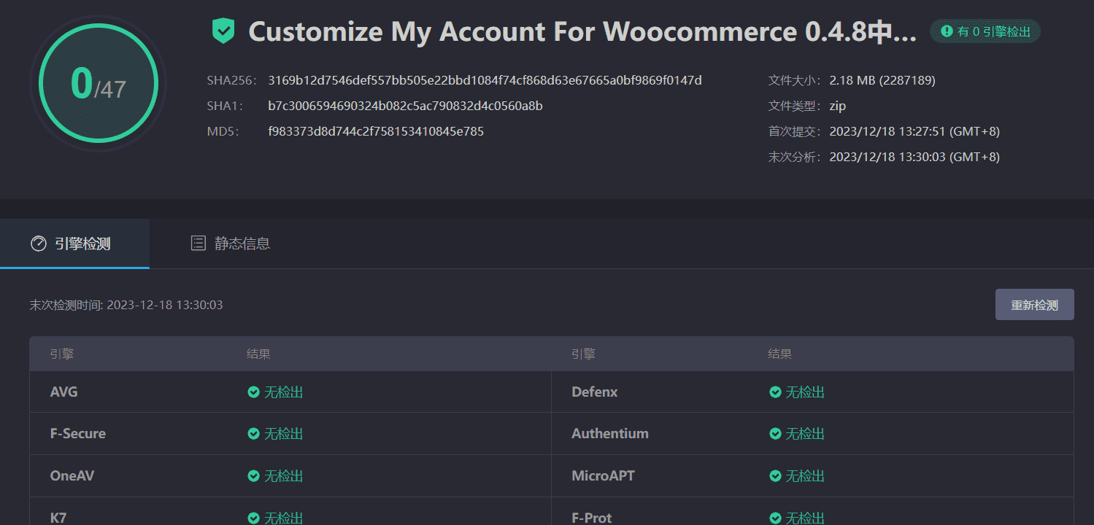Click 无检出 result text in OneAV row
Image resolution: width=1094 pixels, height=525 pixels.
pyautogui.click(x=283, y=476)
